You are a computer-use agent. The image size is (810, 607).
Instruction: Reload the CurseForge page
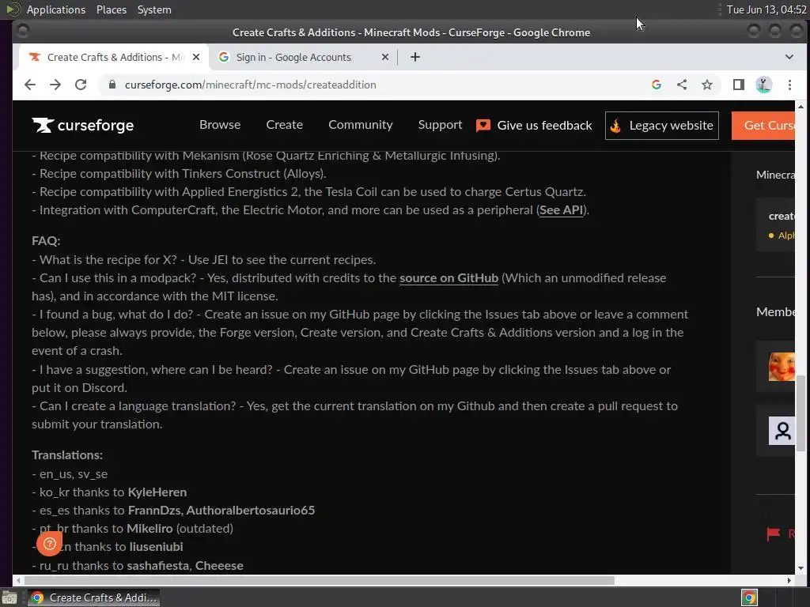(81, 85)
